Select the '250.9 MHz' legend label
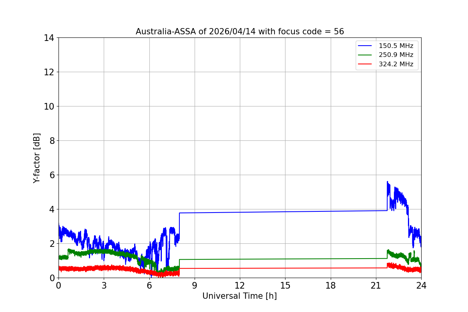 tap(396, 55)
